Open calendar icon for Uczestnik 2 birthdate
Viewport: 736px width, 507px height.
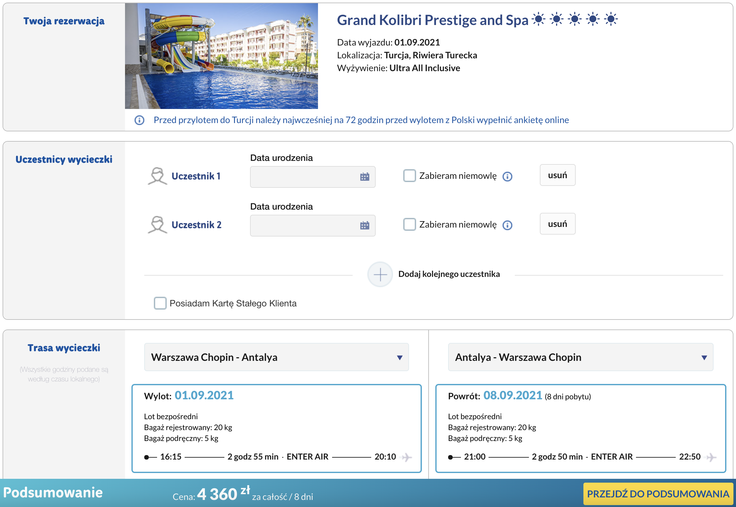point(364,225)
